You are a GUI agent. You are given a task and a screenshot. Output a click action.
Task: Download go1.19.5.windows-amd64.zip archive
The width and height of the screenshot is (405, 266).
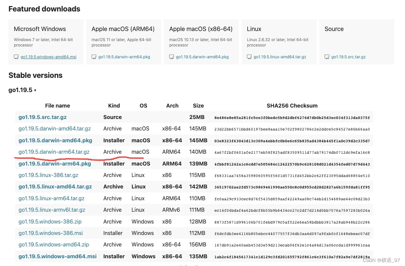[x=54, y=245]
